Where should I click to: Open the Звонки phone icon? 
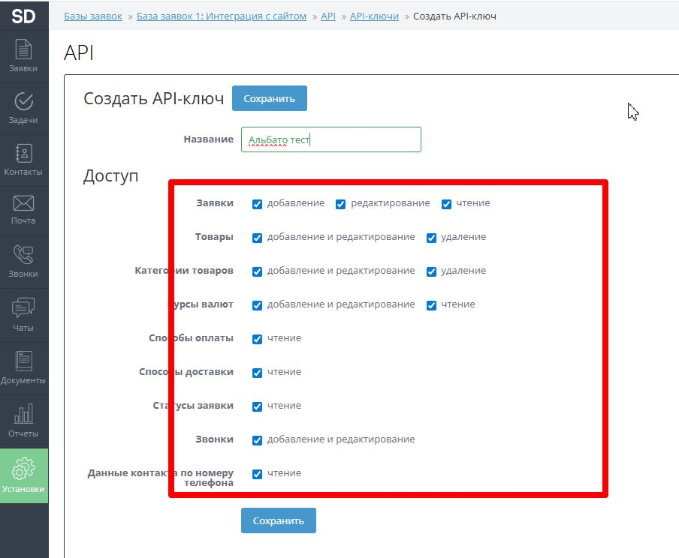tap(23, 262)
